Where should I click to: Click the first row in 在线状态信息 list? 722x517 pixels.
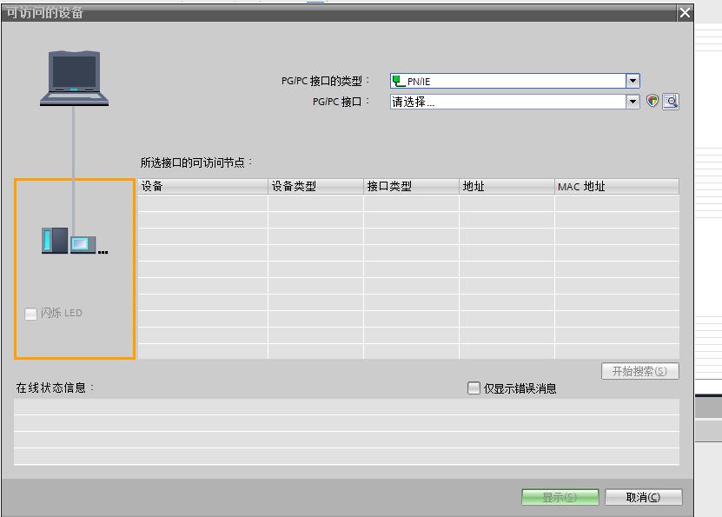point(346,407)
